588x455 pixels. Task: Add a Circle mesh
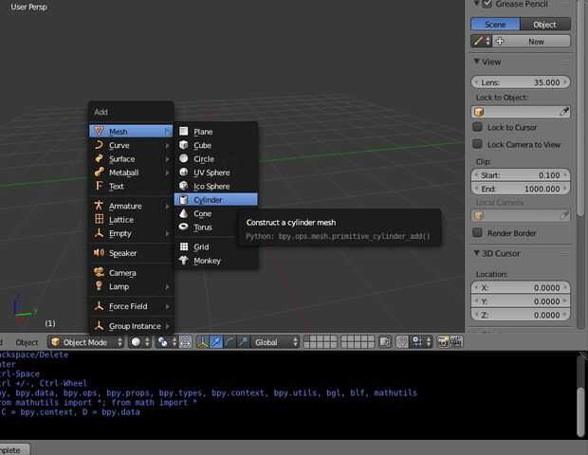(216, 159)
